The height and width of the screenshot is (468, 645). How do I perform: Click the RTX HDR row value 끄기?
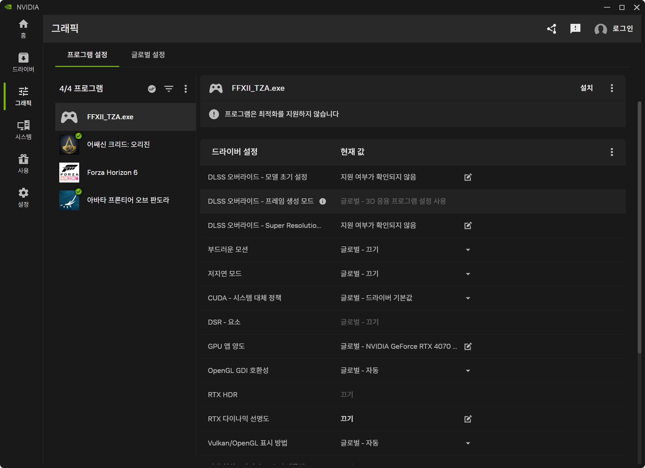tap(347, 394)
